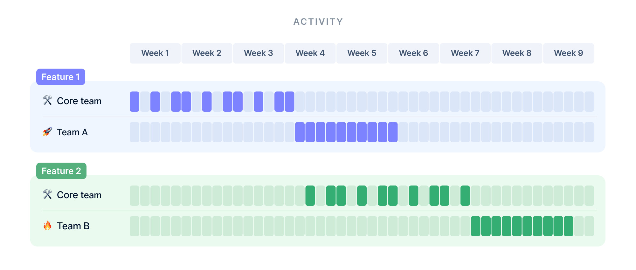The image size is (636, 270).
Task: Click the Week 7 header
Action: point(465,53)
